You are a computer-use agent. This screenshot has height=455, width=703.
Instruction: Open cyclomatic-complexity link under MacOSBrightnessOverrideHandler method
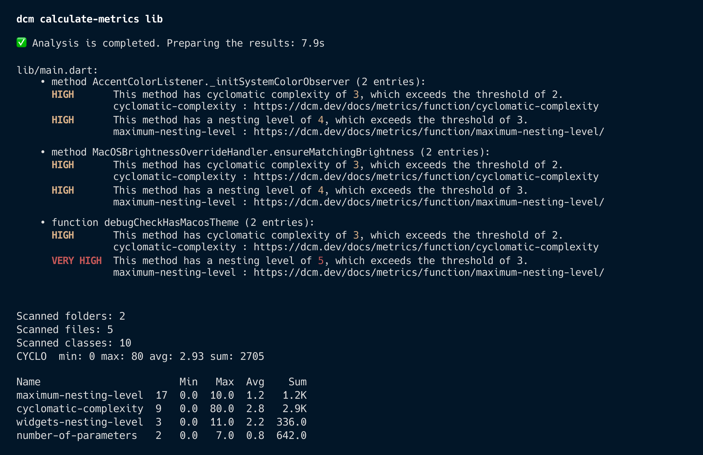tap(426, 177)
